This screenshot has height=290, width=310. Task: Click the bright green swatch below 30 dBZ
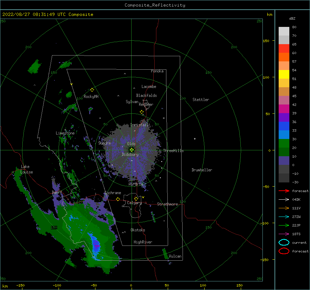click(284, 143)
